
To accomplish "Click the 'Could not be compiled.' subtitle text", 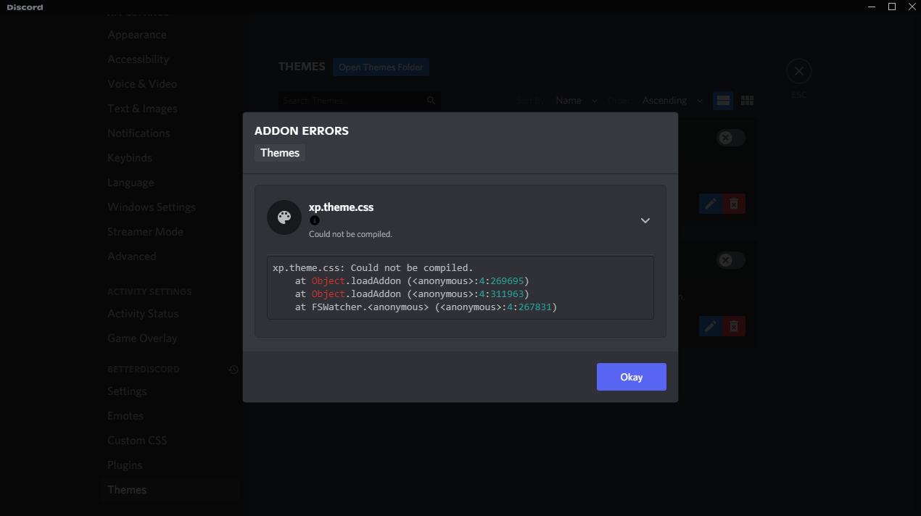I will point(350,234).
